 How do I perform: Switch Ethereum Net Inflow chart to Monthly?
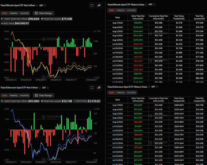(25, 95)
